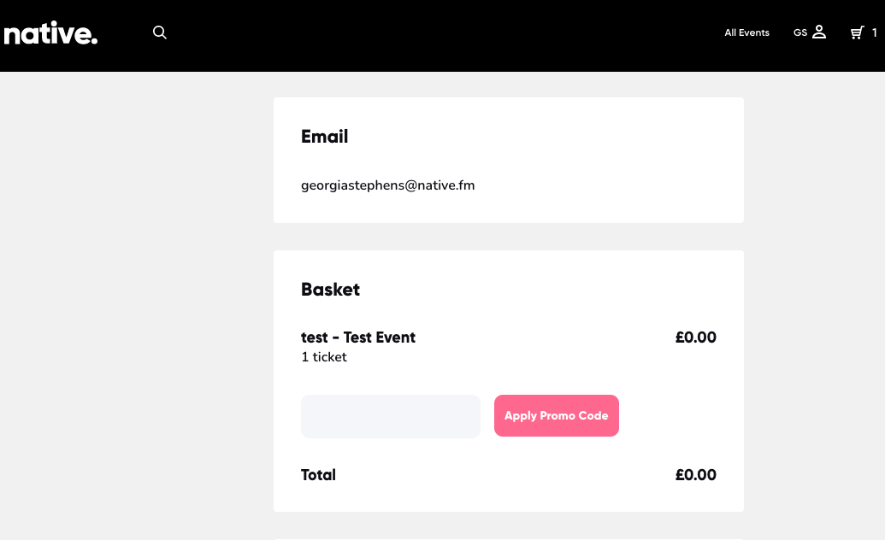This screenshot has height=540, width=885.
Task: Open search with the magnifier icon
Action: click(x=160, y=32)
